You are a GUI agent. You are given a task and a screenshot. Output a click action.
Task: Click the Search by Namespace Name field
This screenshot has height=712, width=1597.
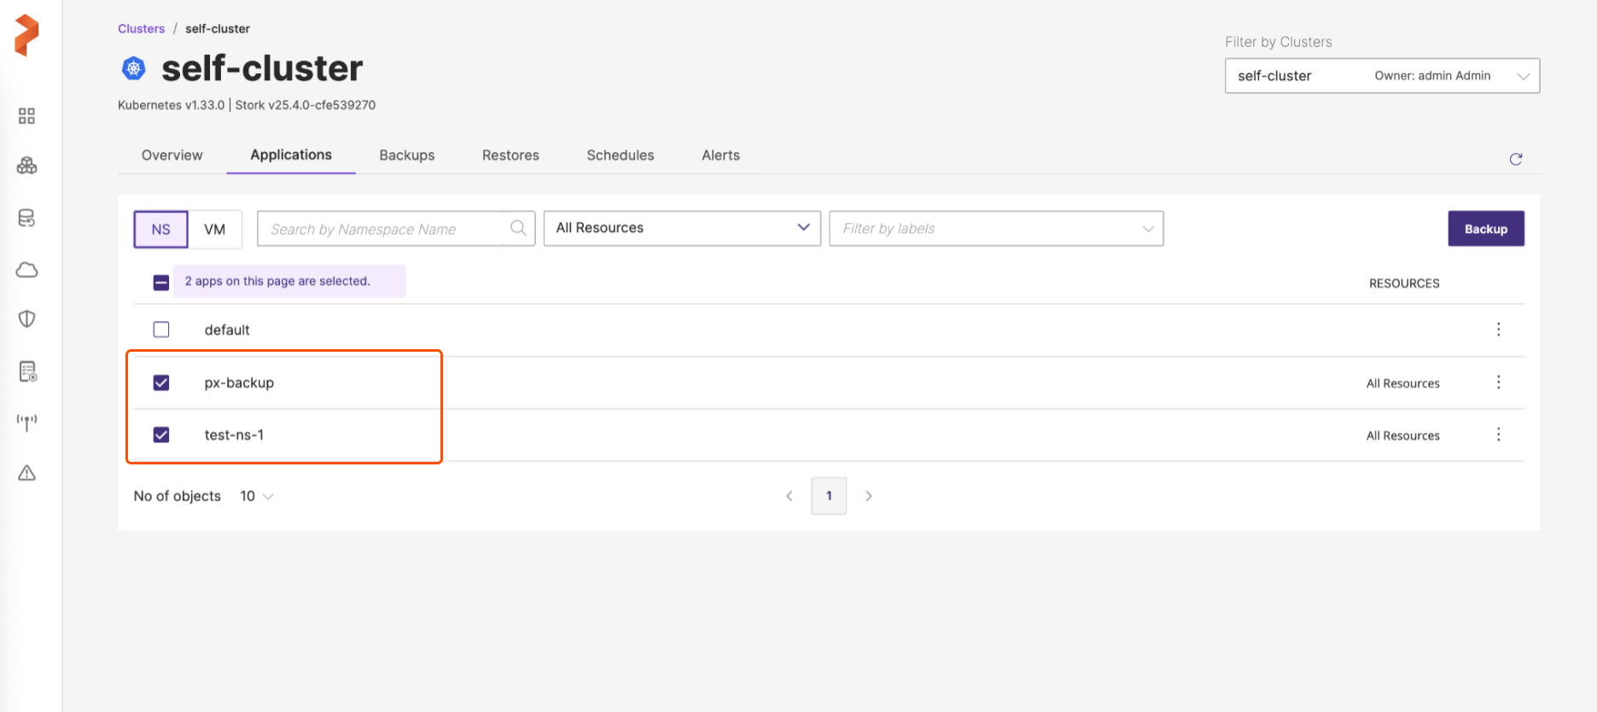click(x=380, y=229)
